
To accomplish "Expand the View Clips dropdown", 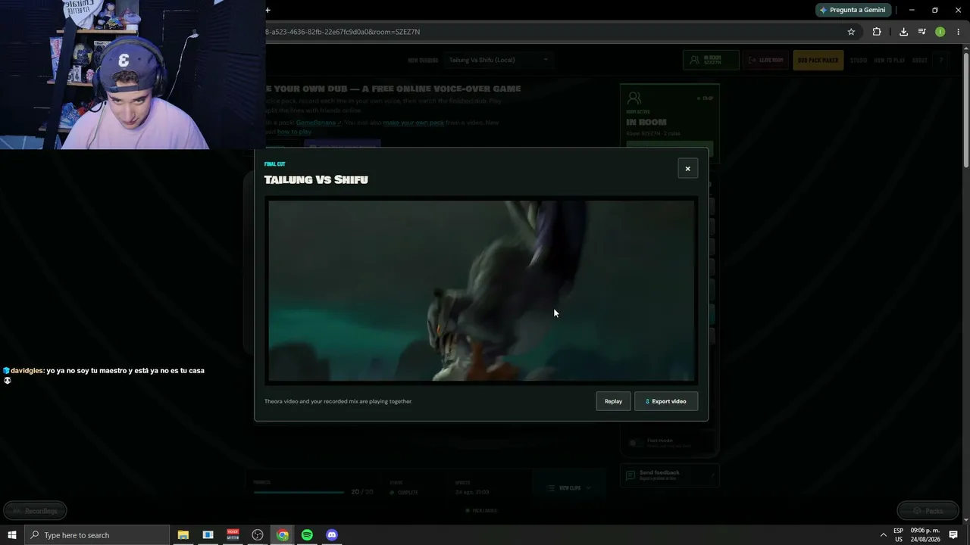I will pyautogui.click(x=568, y=488).
